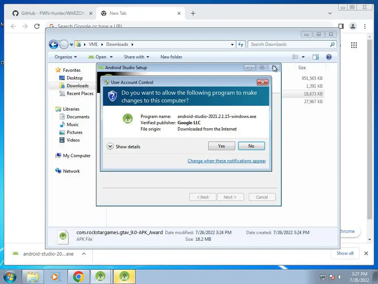Click Explorer forward navigation button
The width and height of the screenshot is (378, 284).
[x=64, y=44]
